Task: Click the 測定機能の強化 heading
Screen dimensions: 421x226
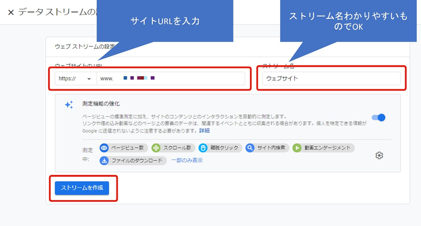Action: click(x=101, y=104)
